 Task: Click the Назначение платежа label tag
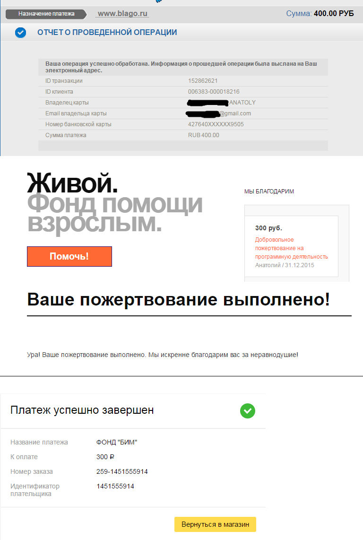click(46, 14)
